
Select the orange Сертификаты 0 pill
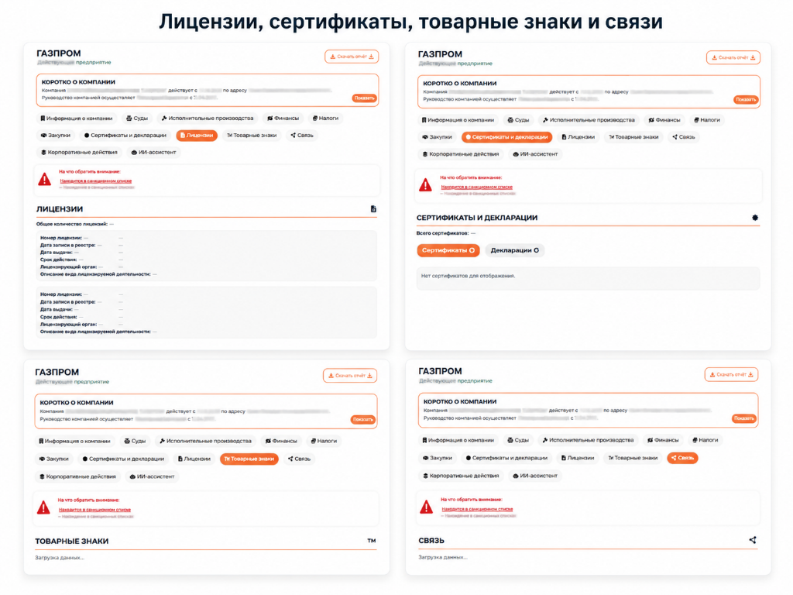click(448, 250)
